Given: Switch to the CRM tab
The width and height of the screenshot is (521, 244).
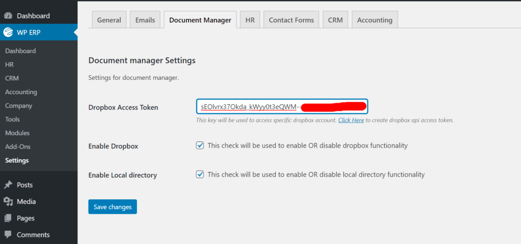Looking at the screenshot, I should click(x=335, y=20).
